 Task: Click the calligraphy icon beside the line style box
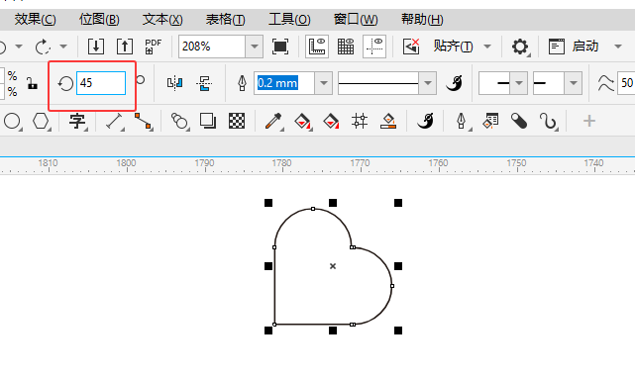coord(455,83)
